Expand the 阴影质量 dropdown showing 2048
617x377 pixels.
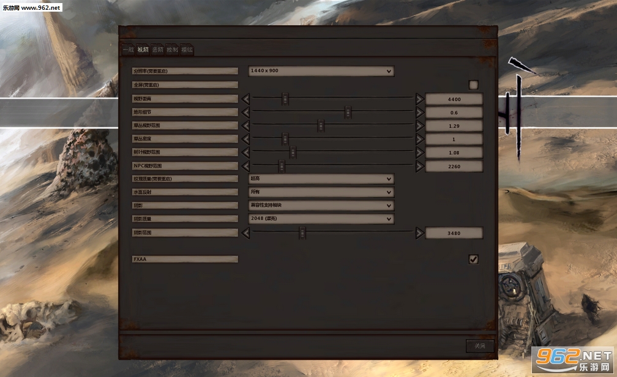click(x=321, y=219)
